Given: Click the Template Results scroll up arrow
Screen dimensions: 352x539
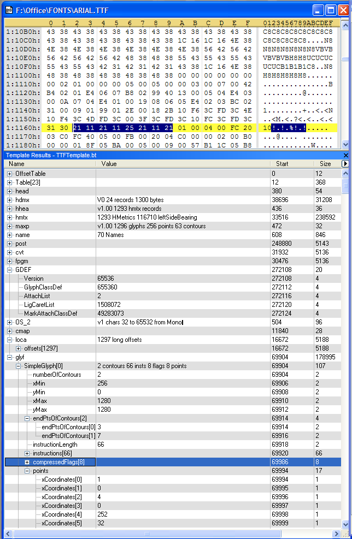Looking at the screenshot, I should click(345, 174).
